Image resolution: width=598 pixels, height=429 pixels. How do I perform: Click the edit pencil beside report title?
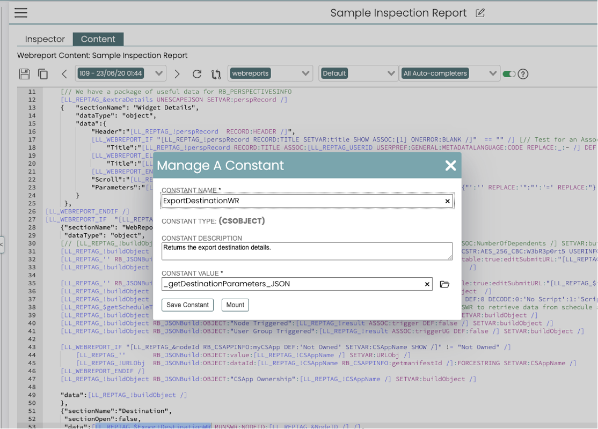click(x=480, y=13)
